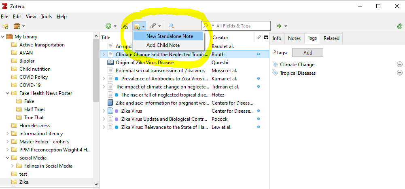Click the Add Attachment paperclip icon
Viewport: 405px width, 189px height.
pos(153,26)
